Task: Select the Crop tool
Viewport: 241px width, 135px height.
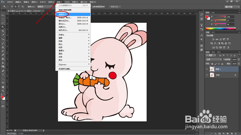Action: point(3,31)
